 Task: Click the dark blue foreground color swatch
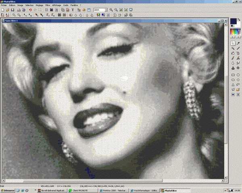(233, 21)
